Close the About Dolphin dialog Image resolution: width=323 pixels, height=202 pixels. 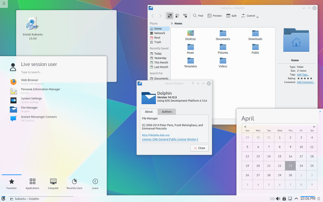point(199,148)
